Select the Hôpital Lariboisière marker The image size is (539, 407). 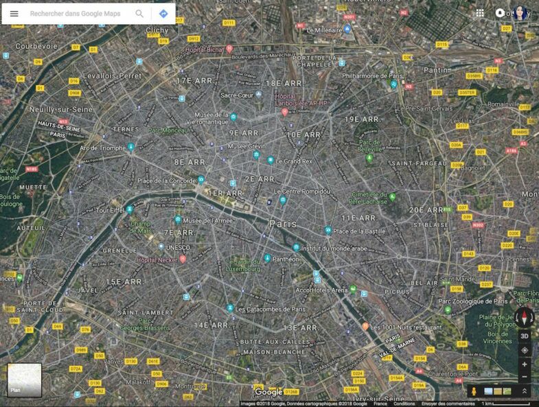point(284,112)
